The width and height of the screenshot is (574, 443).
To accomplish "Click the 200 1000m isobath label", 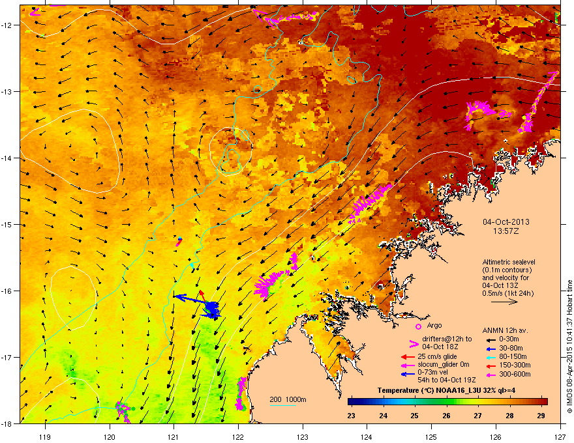I will [x=288, y=399].
